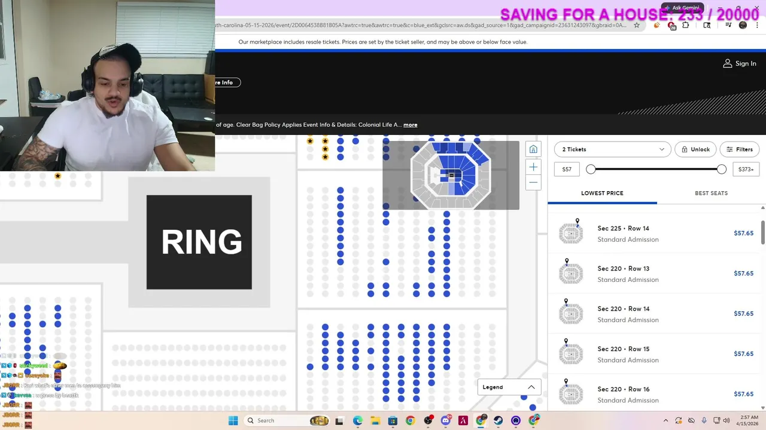
Task: Click the user icon next to Sign In
Action: tap(728, 63)
